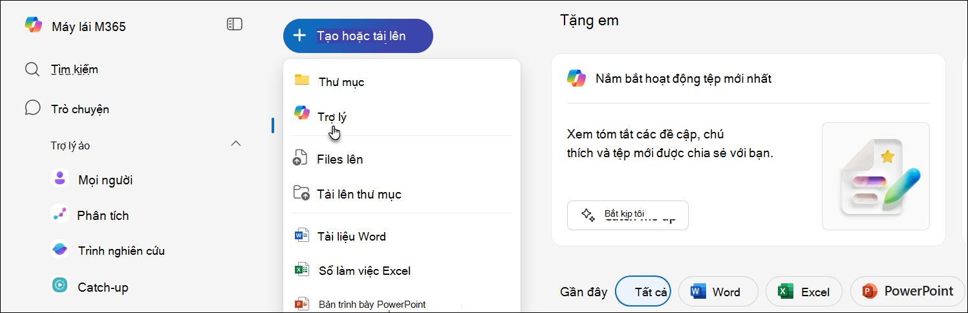The width and height of the screenshot is (968, 313).
Task: Open the Tạo hoặc tải lên menu button
Action: tap(358, 36)
